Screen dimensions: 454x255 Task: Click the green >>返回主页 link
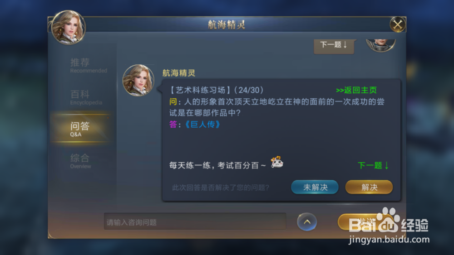pyautogui.click(x=356, y=90)
